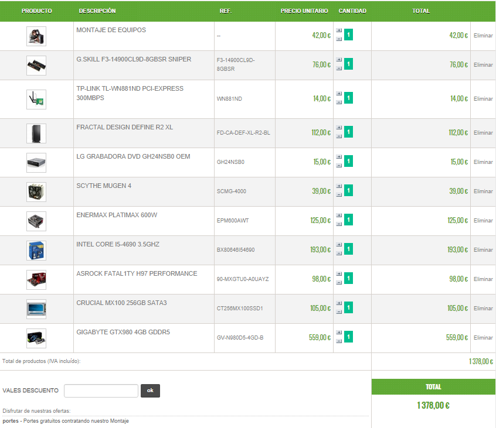The width and height of the screenshot is (496, 428).
Task: Increase quantity of SCYTHE MUGEN 4
Action: click(x=339, y=186)
